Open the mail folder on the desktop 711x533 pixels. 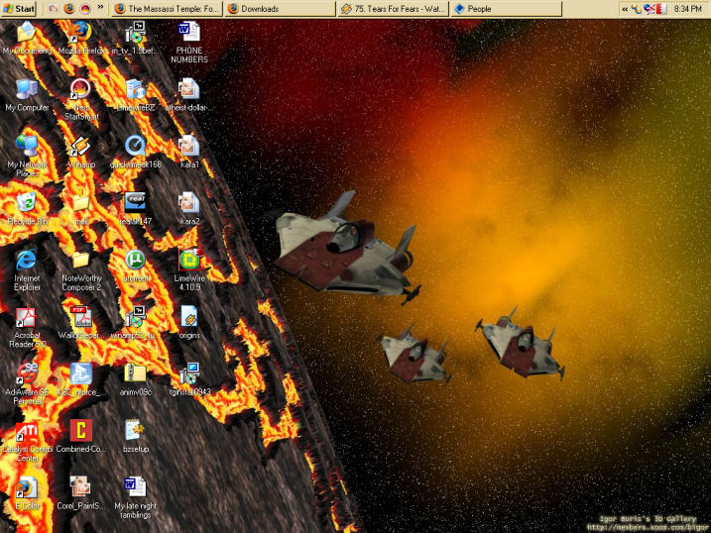click(x=81, y=209)
